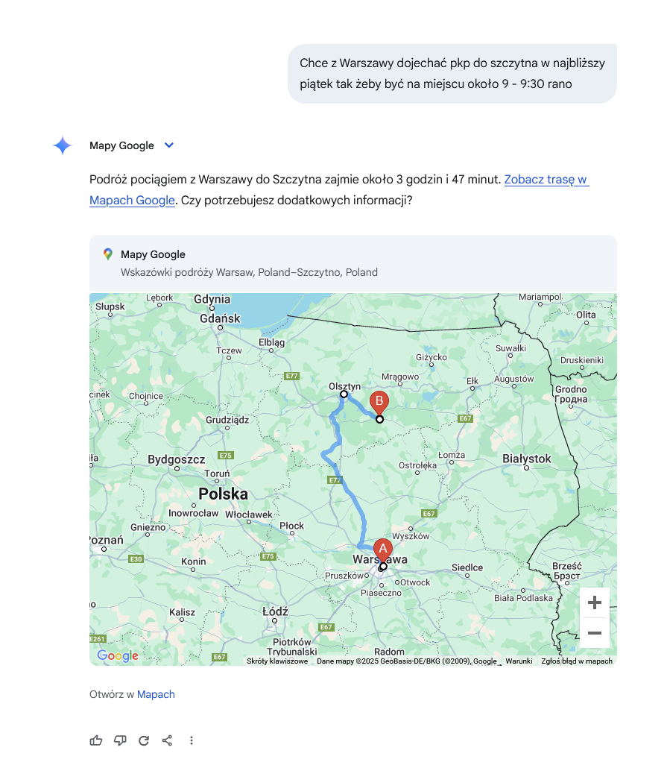Click the Olsztyn waypoint on the route

pyautogui.click(x=344, y=394)
